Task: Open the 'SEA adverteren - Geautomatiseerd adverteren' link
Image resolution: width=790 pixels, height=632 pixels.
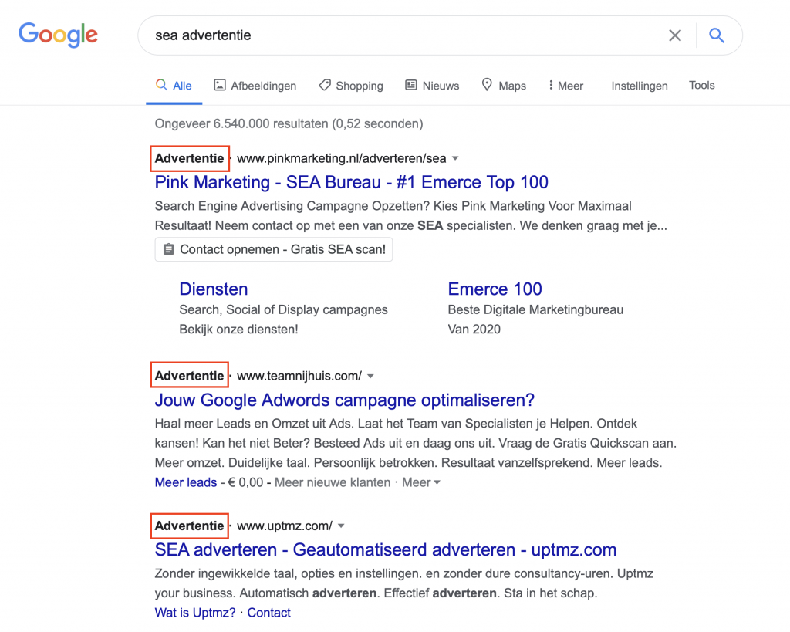Action: coord(386,549)
